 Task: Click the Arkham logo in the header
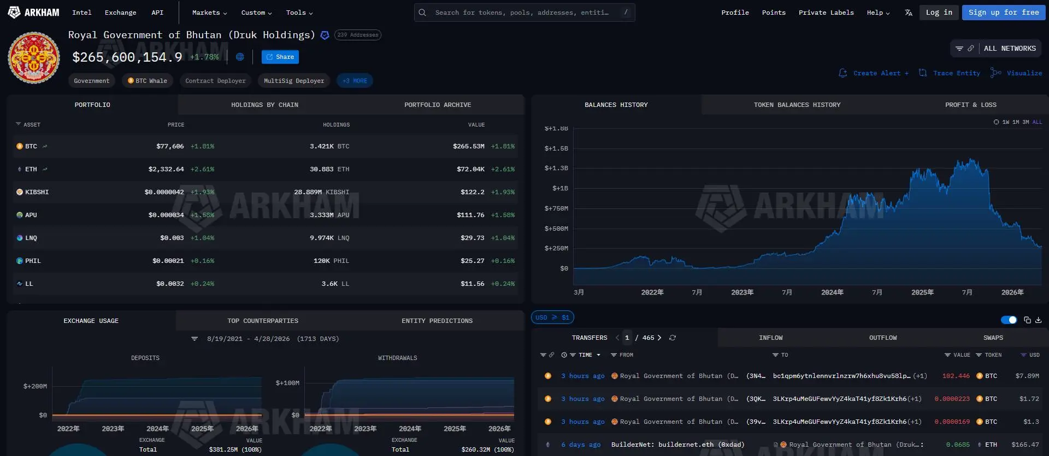[x=33, y=12]
